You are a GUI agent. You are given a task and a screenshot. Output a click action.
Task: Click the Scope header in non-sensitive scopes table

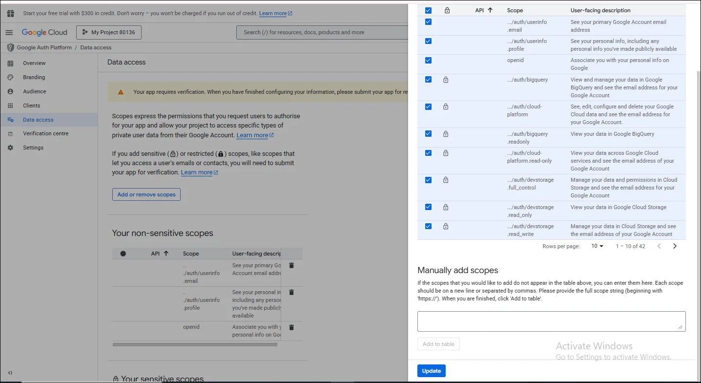191,254
